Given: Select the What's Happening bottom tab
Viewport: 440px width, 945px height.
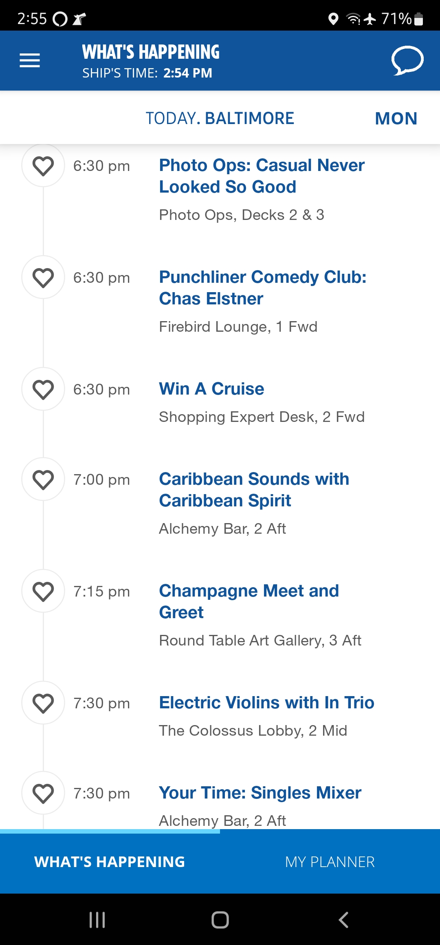Looking at the screenshot, I should pos(110,862).
